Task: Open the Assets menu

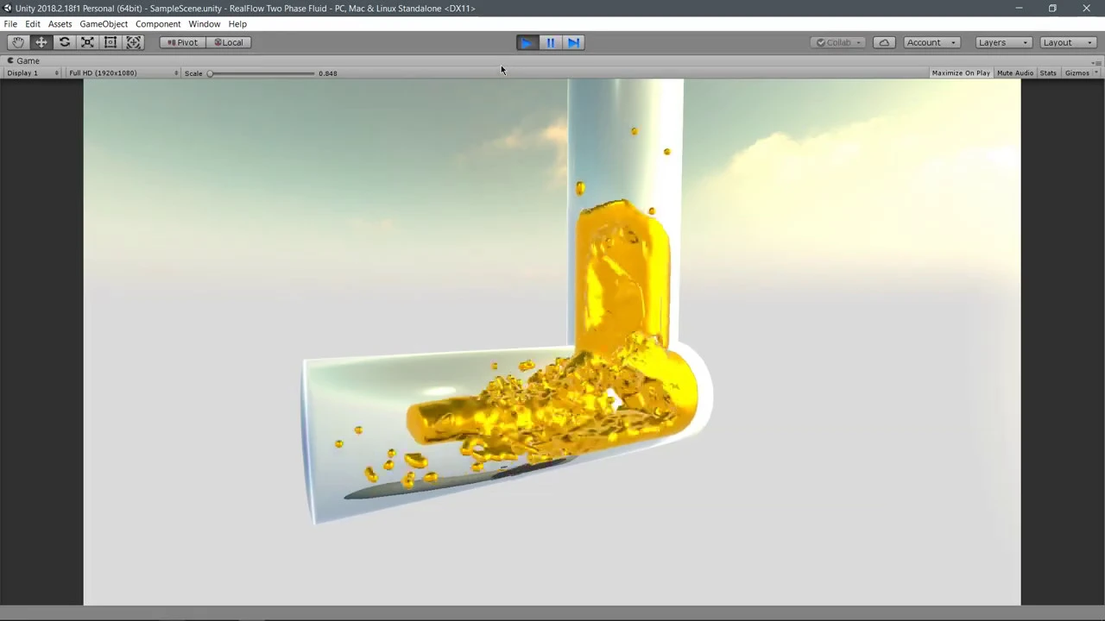Action: pyautogui.click(x=60, y=24)
